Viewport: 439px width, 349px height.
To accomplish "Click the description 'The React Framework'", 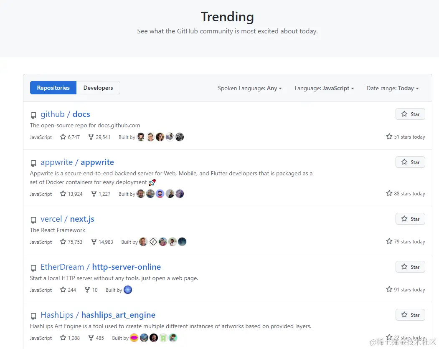I will tap(57, 230).
